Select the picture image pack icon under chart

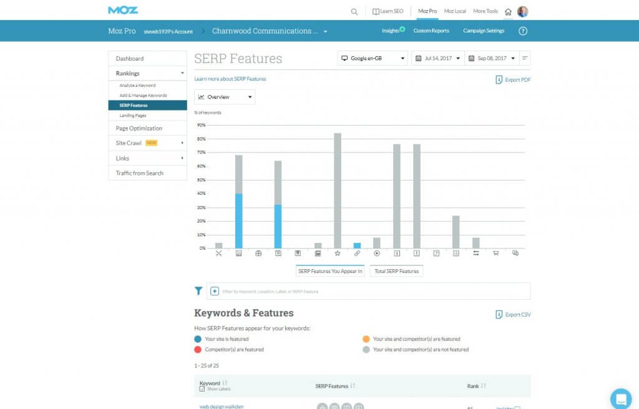coord(239,254)
